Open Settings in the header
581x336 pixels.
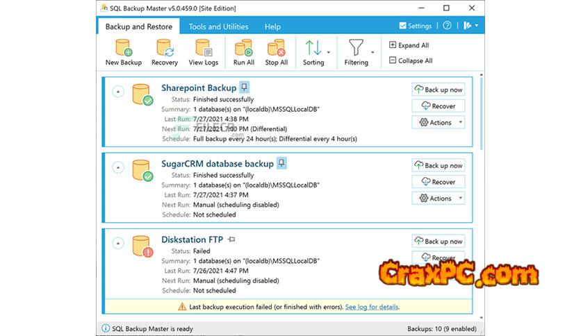point(416,26)
